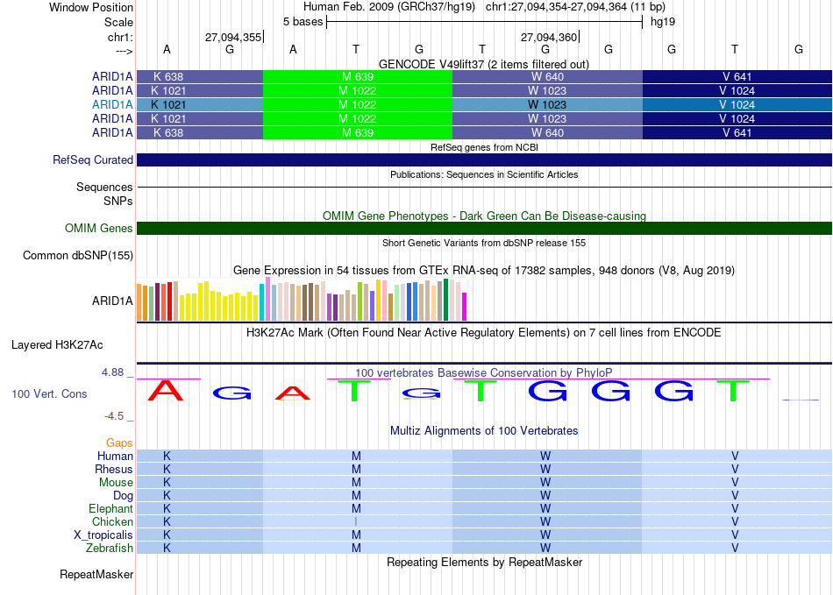This screenshot has width=833, height=595.
Task: Open GTEx Gene Expression track title
Action: [x=484, y=270]
